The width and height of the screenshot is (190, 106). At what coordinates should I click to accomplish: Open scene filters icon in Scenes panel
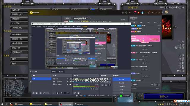[x=41, y=93]
